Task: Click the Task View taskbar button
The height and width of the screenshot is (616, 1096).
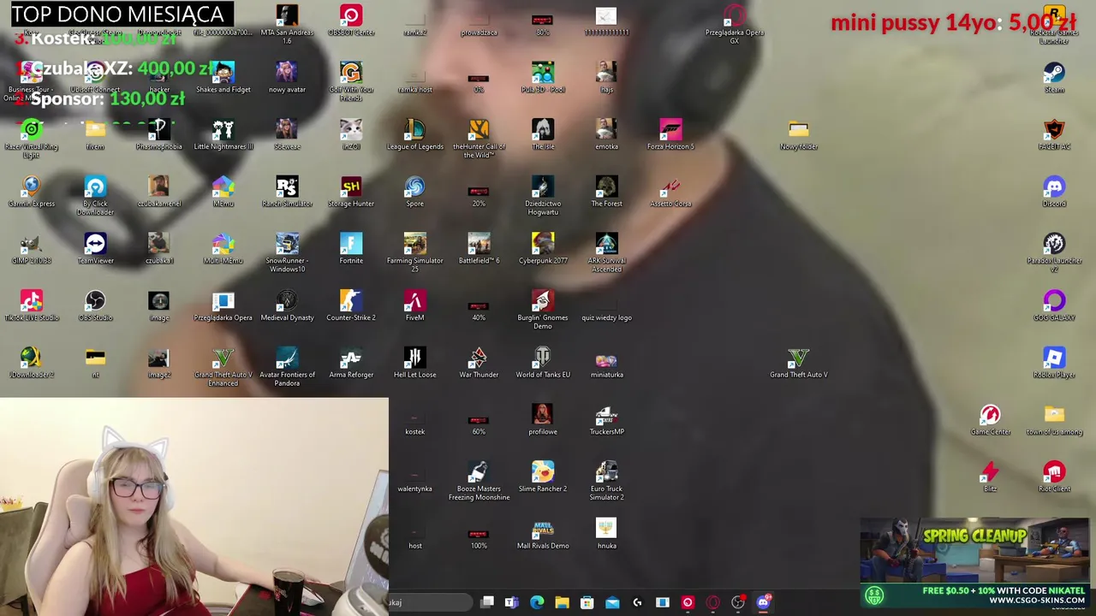Action: [486, 602]
